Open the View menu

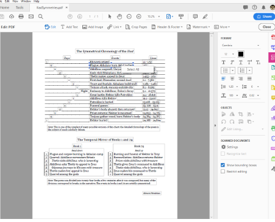click(x=15, y=1)
